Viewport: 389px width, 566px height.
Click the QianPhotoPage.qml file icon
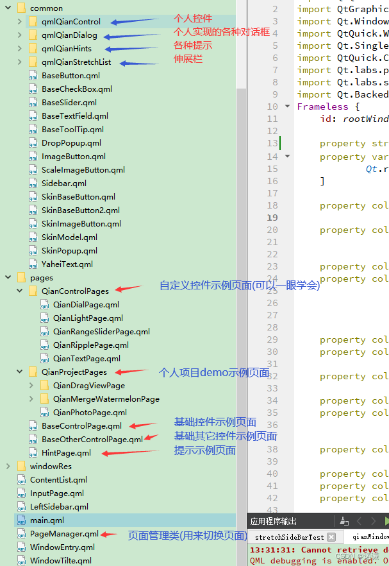coord(45,412)
